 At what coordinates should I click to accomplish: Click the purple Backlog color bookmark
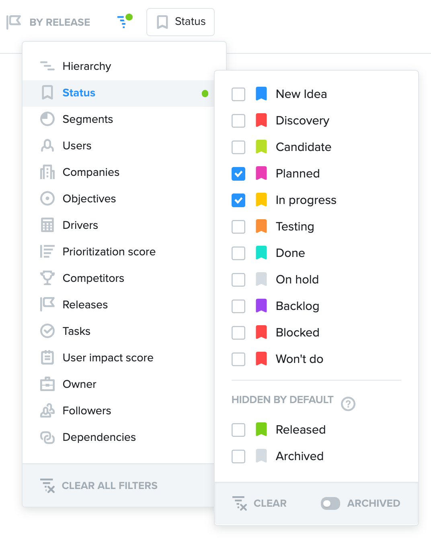(261, 306)
